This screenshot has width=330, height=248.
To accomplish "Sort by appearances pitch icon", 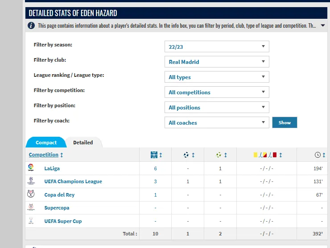I will tap(154, 155).
